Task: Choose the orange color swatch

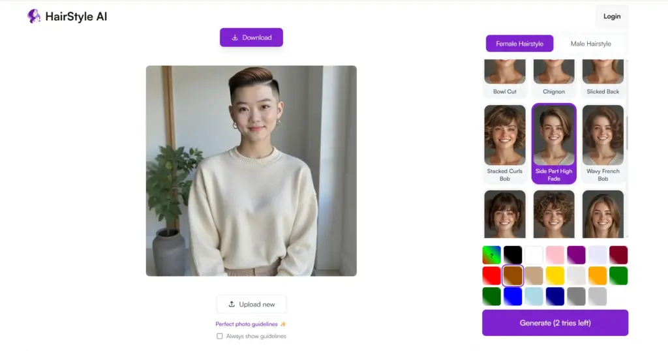Action: 598,275
